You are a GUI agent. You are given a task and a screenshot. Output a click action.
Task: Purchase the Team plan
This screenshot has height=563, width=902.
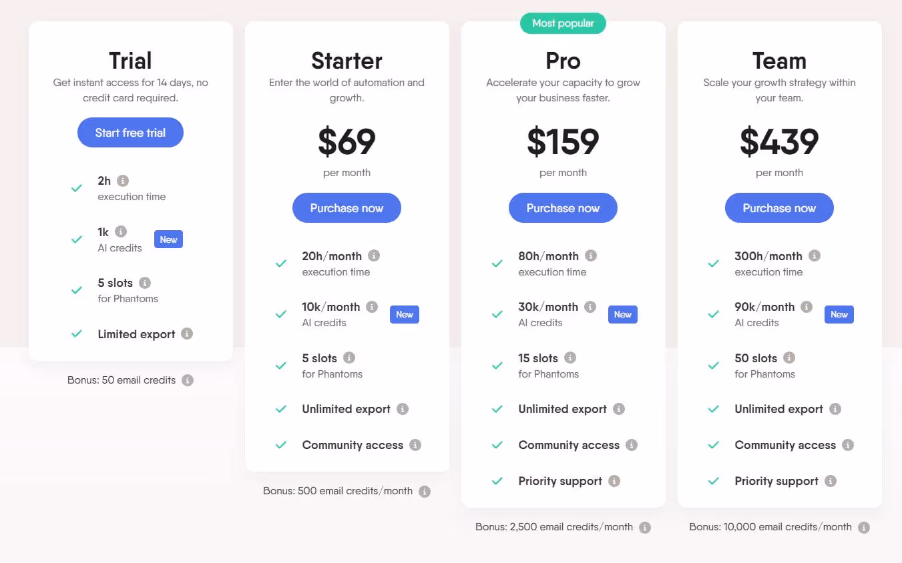click(x=779, y=207)
